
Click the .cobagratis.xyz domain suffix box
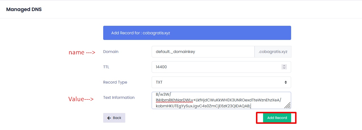coord(273,52)
